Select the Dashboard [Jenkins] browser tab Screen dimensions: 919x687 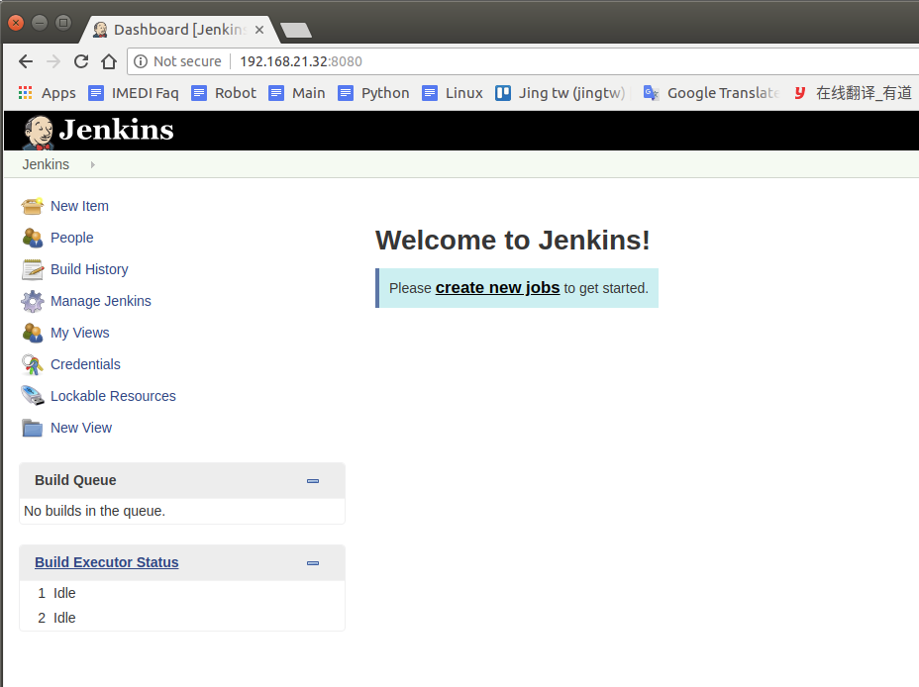179,30
